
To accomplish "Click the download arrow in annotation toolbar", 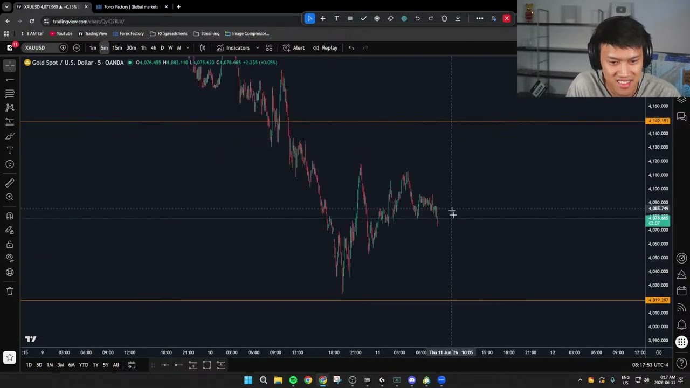I will (458, 18).
